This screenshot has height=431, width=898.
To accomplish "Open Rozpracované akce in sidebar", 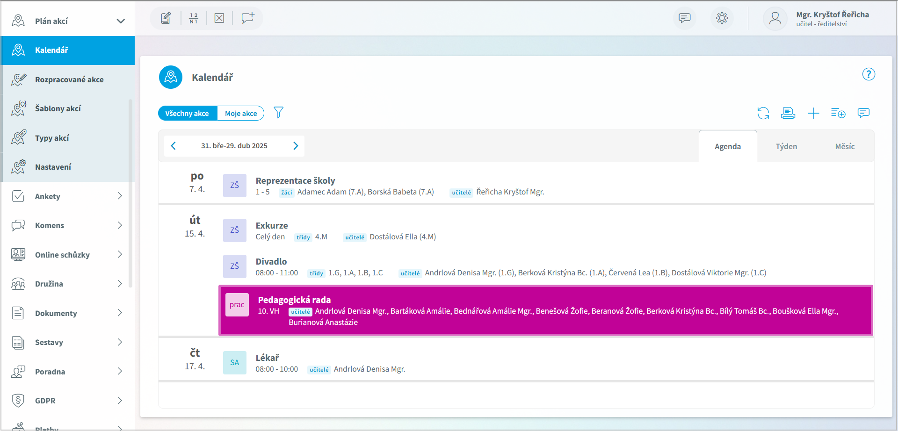I will pos(68,79).
